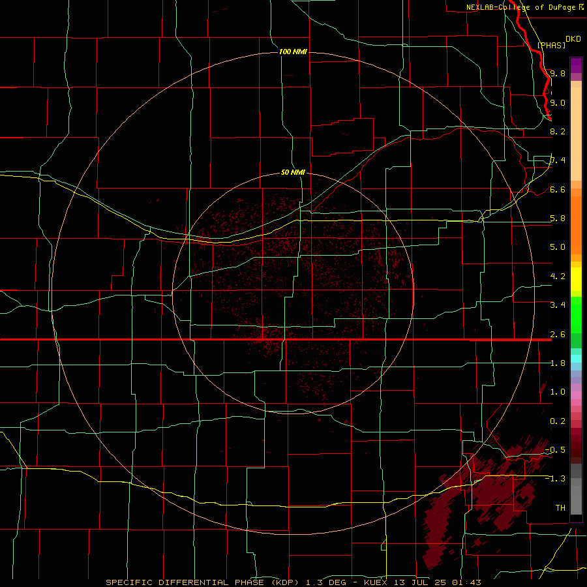Click the 100 NMI range ring label

click(x=293, y=52)
